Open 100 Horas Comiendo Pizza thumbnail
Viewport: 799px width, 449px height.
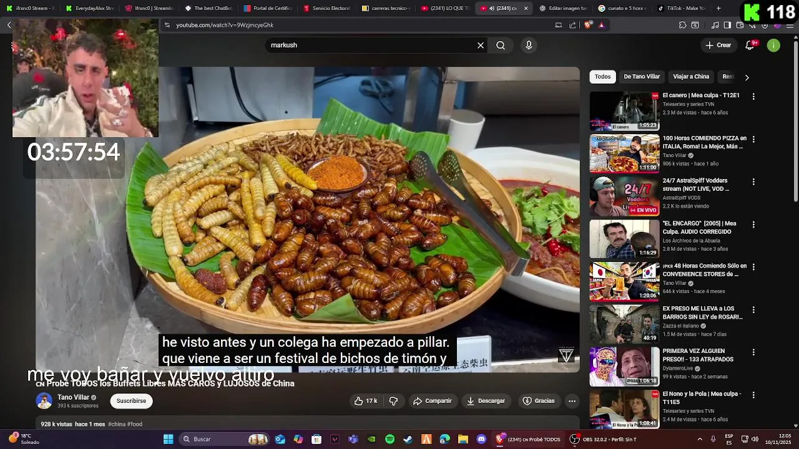pyautogui.click(x=624, y=153)
